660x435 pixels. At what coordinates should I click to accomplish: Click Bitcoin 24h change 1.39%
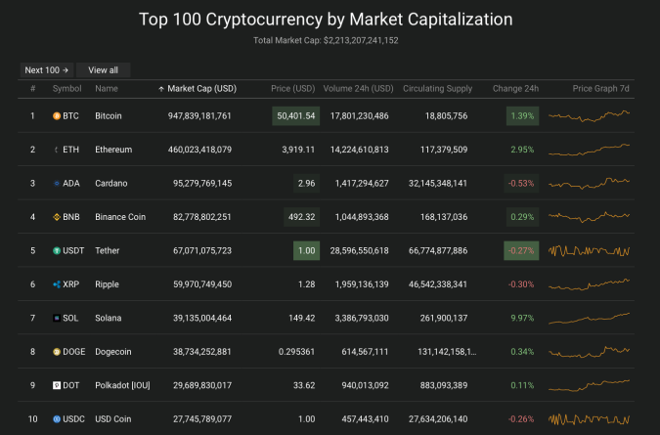click(522, 116)
